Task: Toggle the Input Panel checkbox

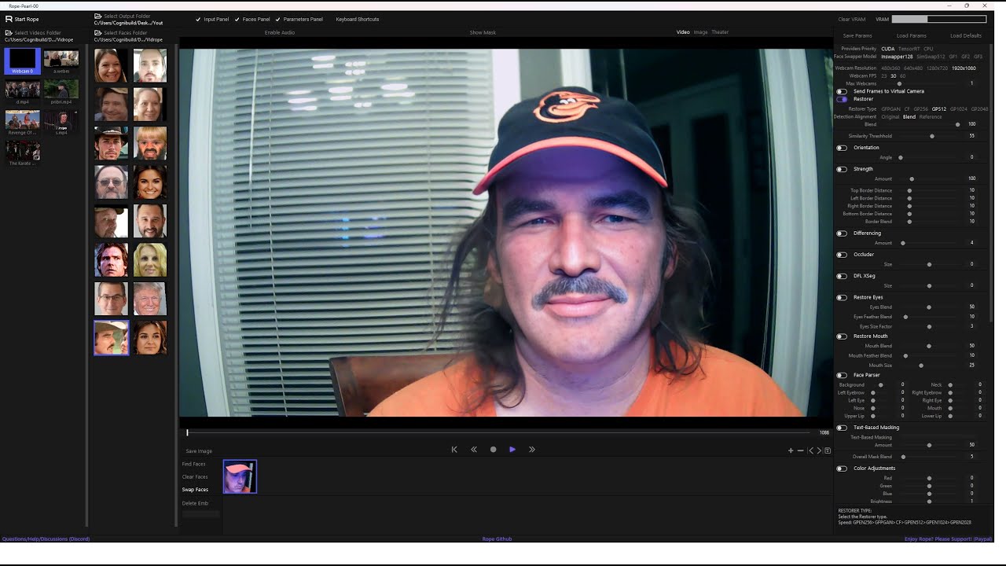Action: (198, 19)
